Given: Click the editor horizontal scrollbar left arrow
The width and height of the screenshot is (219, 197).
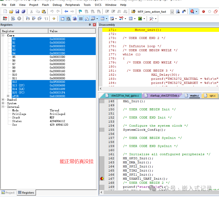Looking at the screenshot, I should click(x=101, y=192).
